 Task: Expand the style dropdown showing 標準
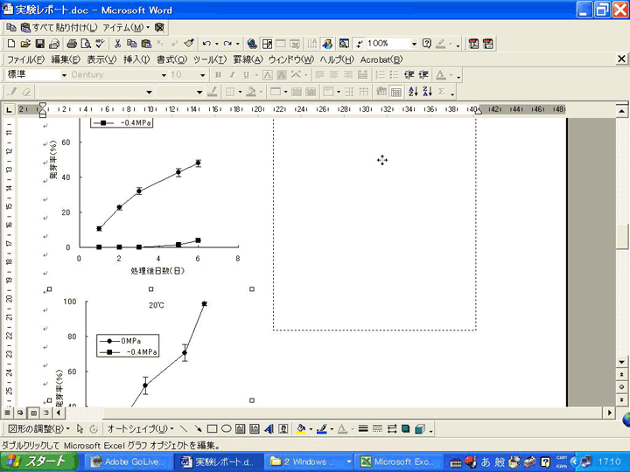click(x=62, y=75)
